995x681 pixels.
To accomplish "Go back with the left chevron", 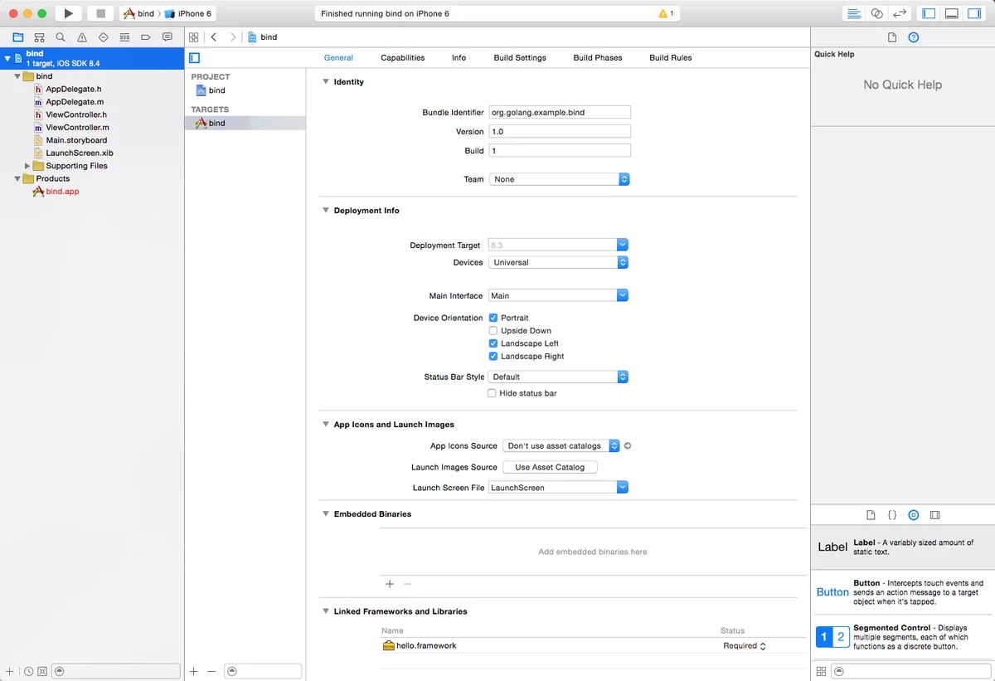I will (213, 37).
